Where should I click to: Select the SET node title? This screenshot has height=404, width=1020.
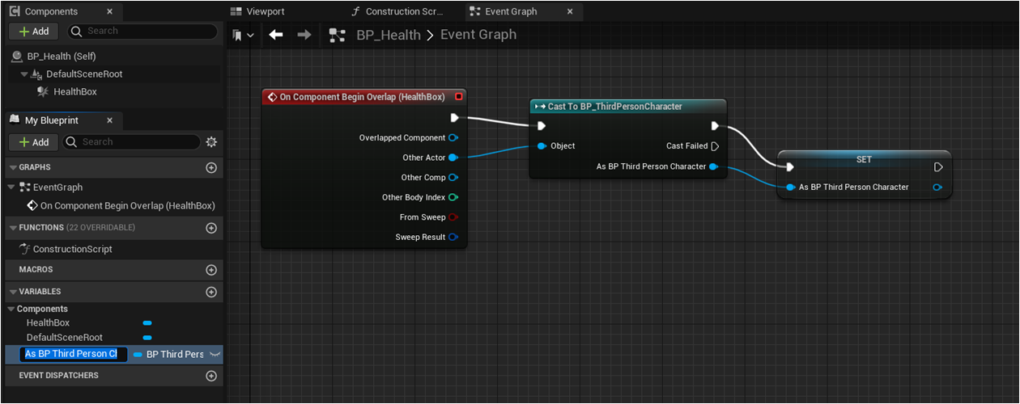(x=864, y=159)
